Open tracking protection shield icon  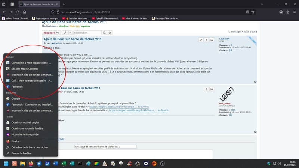tap(53, 12)
